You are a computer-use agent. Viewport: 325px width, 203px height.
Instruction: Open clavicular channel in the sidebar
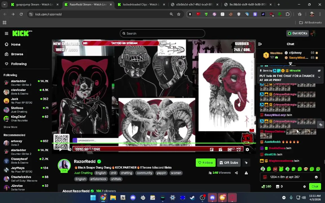tap(26, 92)
